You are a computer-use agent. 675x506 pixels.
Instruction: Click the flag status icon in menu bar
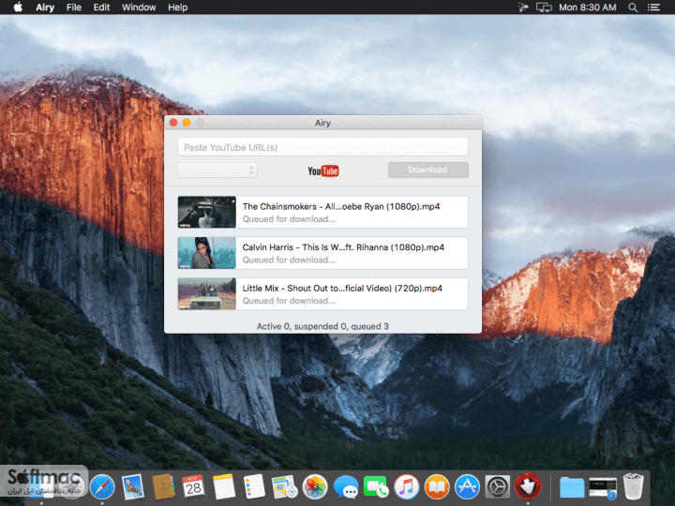click(x=522, y=7)
